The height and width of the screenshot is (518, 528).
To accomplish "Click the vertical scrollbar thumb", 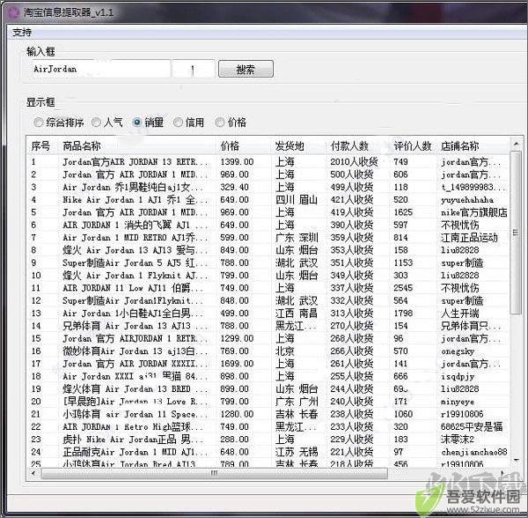I will [x=516, y=233].
